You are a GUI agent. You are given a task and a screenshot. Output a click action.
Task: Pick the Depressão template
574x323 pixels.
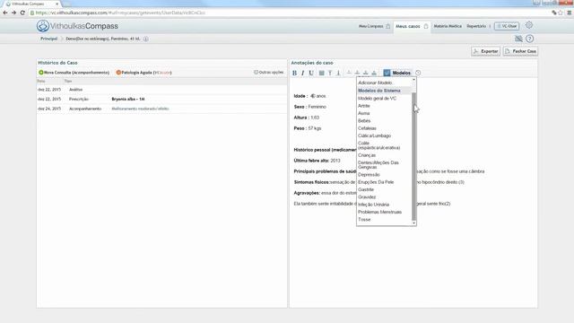(369, 175)
